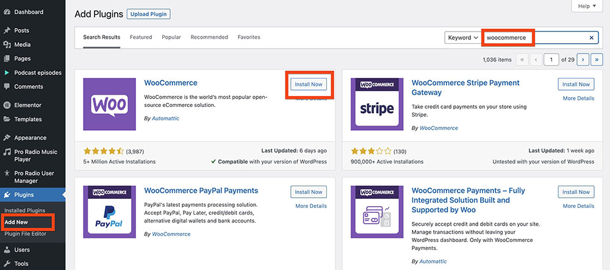610x270 pixels.
Task: Go to the next page of results
Action: point(583,60)
